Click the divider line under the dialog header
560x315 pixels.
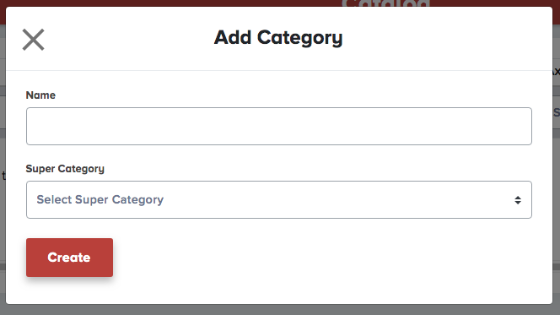point(279,70)
